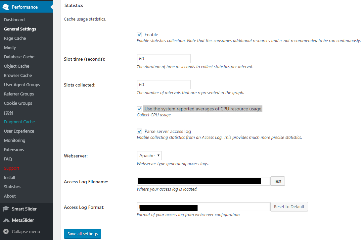Click the Collapse menu arrow icon
The width and height of the screenshot is (362, 240).
pyautogui.click(x=6, y=231)
